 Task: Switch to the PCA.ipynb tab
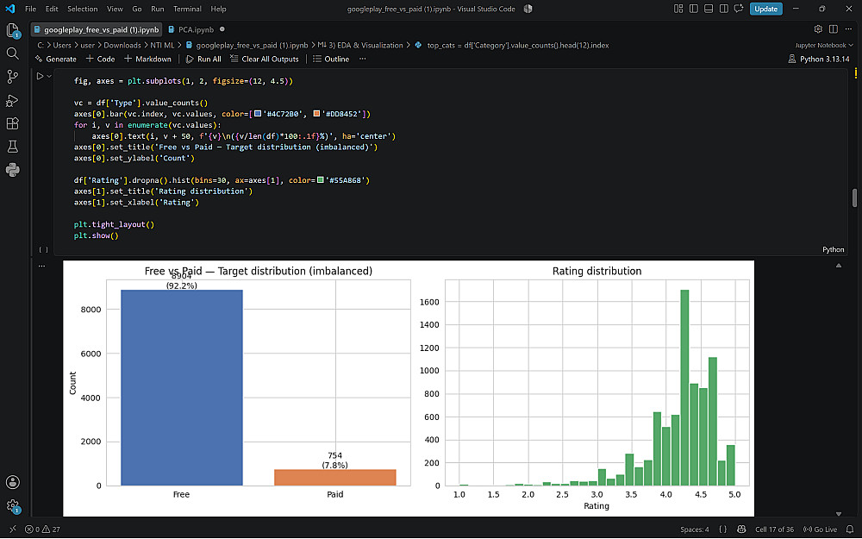click(x=196, y=29)
